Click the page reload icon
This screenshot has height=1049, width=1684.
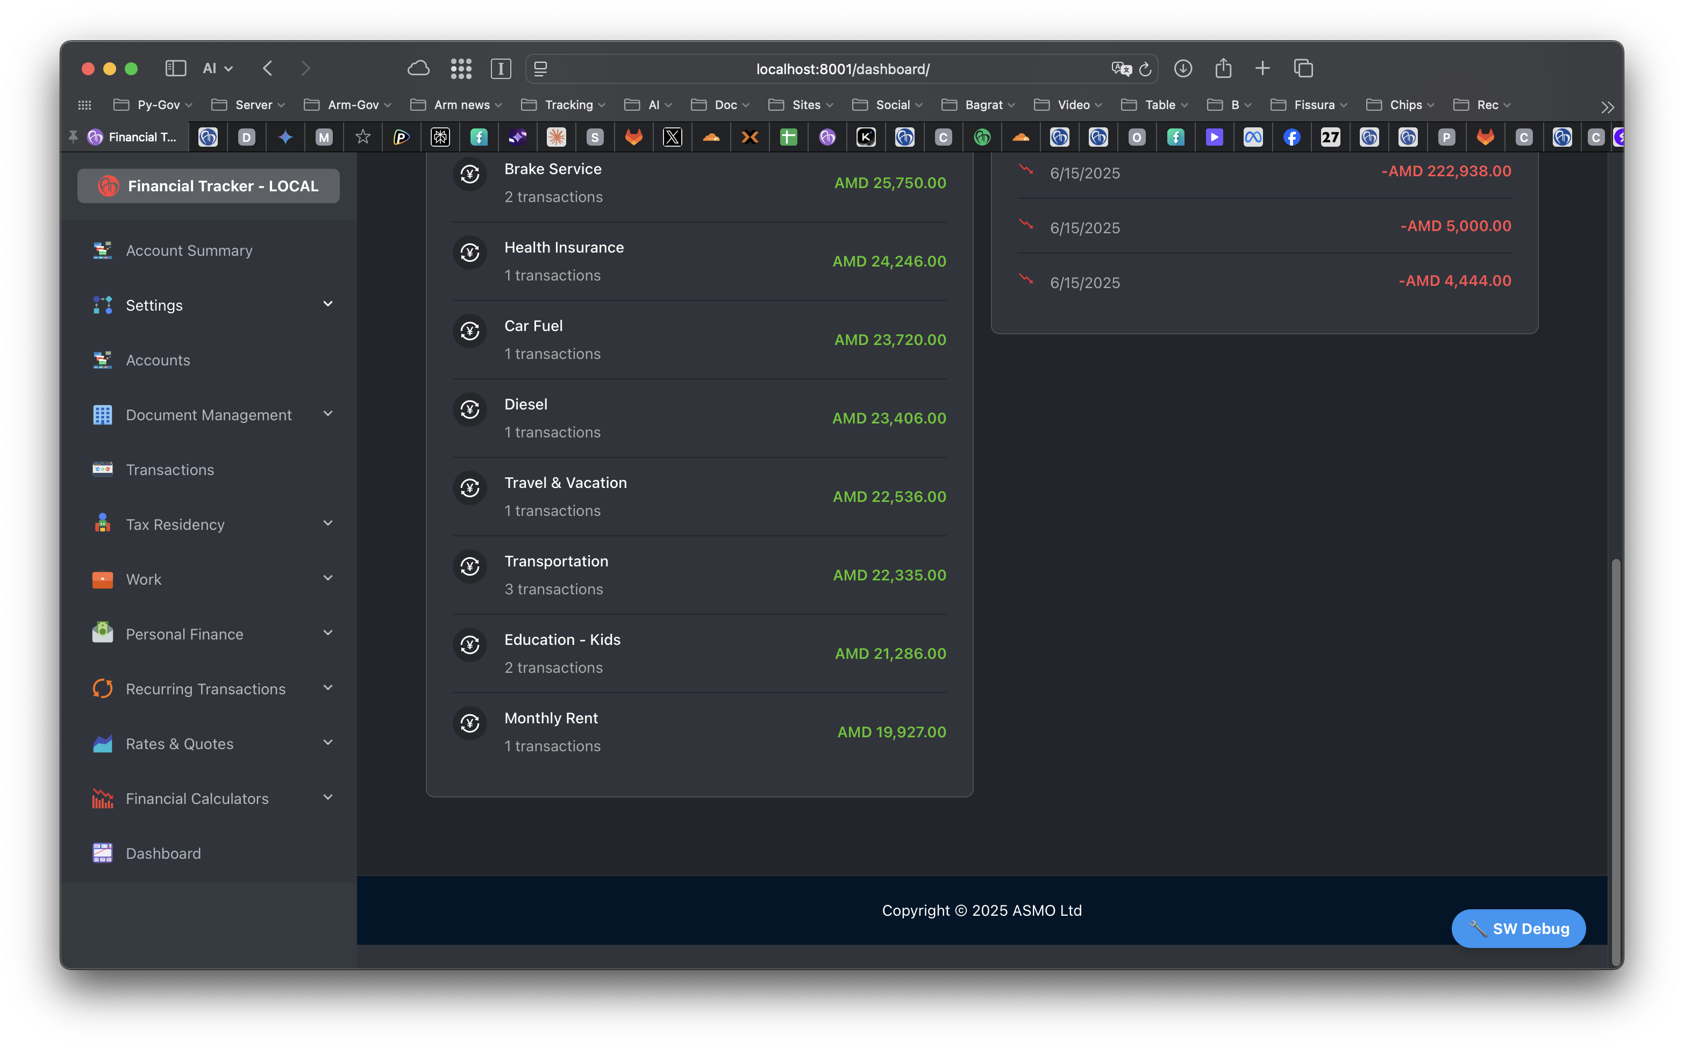pyautogui.click(x=1145, y=69)
